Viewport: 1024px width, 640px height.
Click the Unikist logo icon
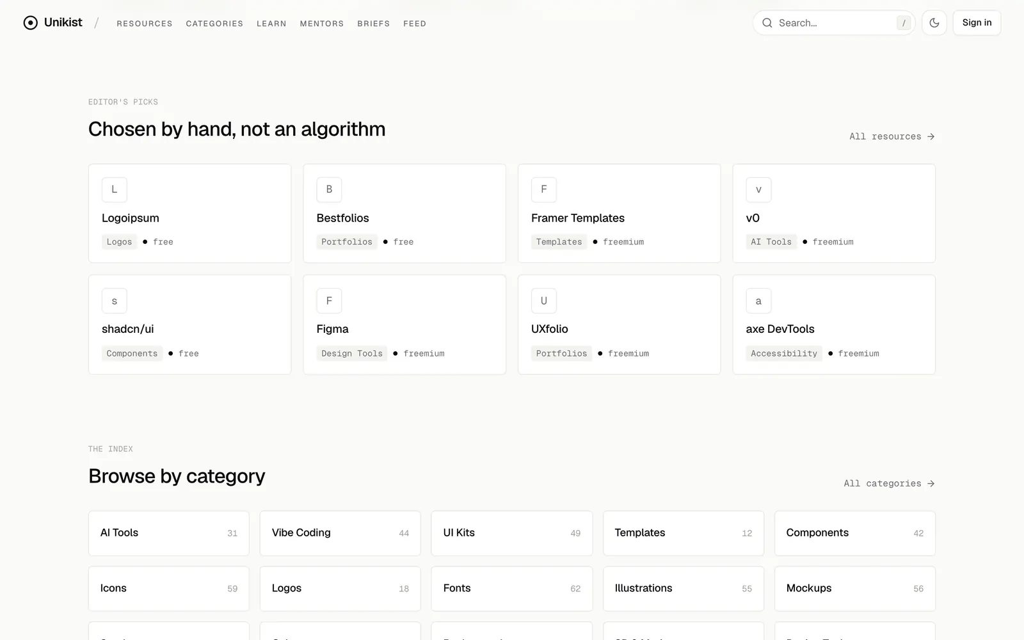[x=30, y=23]
